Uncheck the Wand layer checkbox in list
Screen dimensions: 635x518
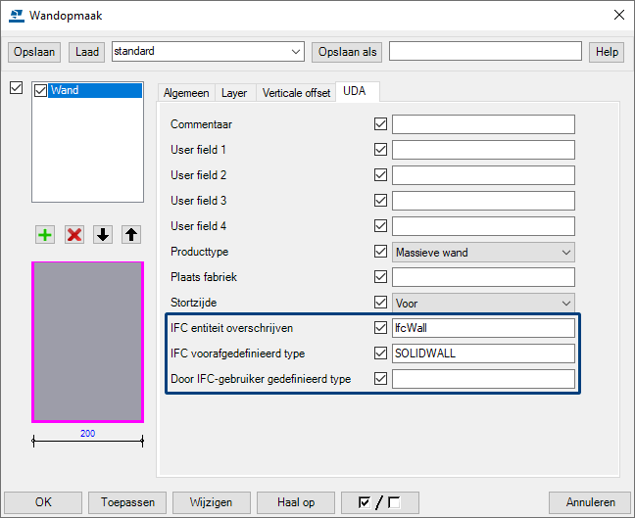coord(41,91)
